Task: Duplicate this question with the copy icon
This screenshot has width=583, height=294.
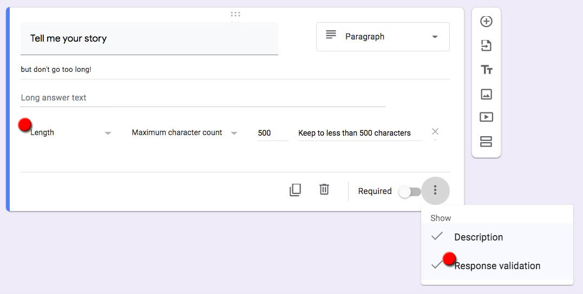Action: pyautogui.click(x=295, y=190)
